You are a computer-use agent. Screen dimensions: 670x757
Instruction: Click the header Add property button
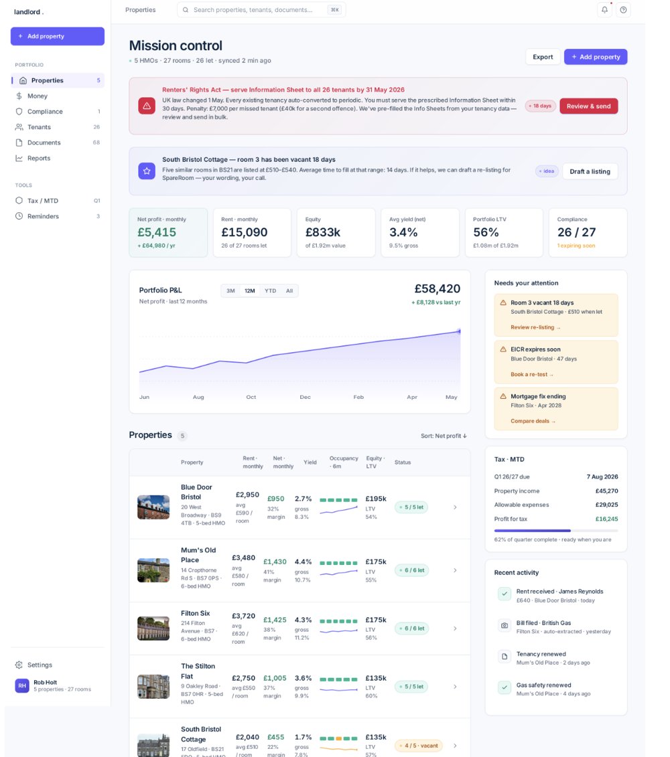596,57
